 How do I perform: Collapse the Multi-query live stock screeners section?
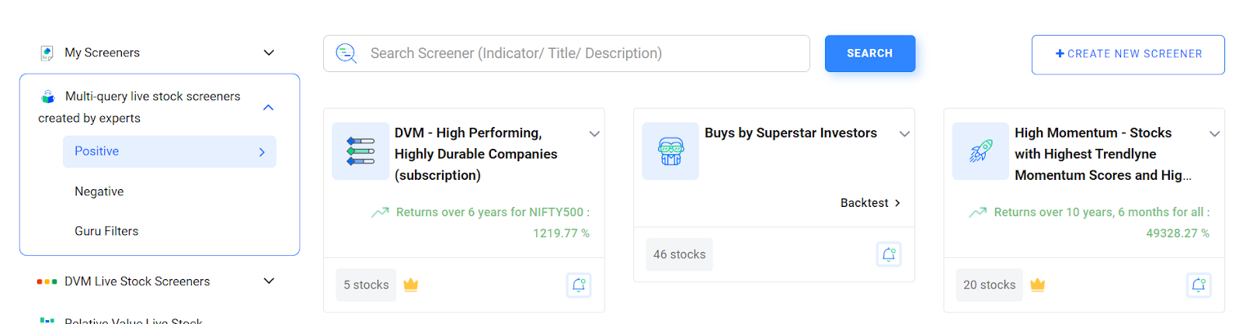[268, 107]
